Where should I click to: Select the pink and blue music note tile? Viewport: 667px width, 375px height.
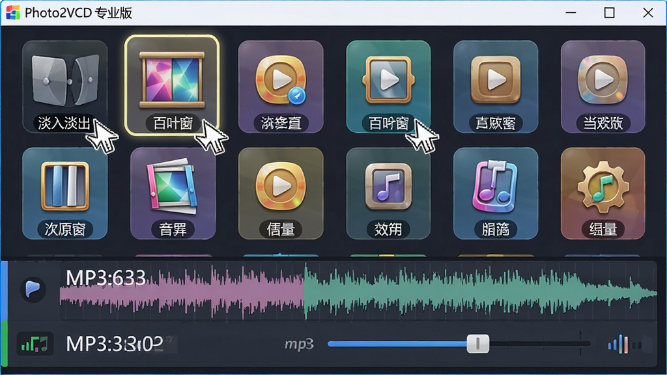[x=496, y=193]
